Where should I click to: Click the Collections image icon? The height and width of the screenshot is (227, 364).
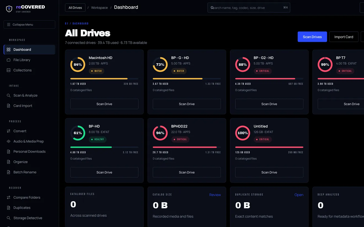(x=9, y=70)
